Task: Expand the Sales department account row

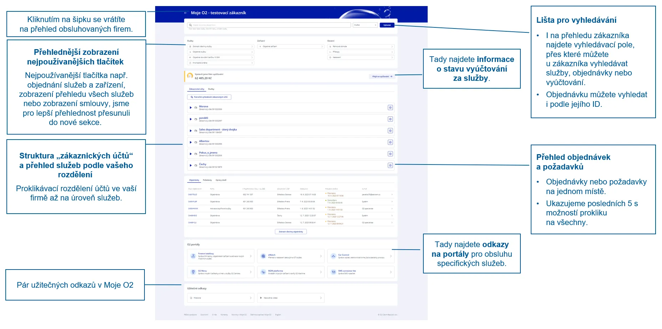Action: pos(191,131)
